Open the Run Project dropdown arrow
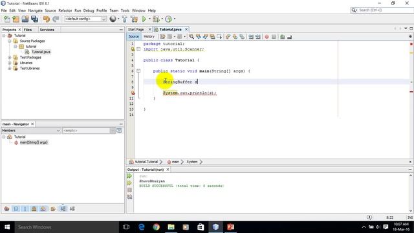This screenshot has height=233, width=414. click(149, 19)
